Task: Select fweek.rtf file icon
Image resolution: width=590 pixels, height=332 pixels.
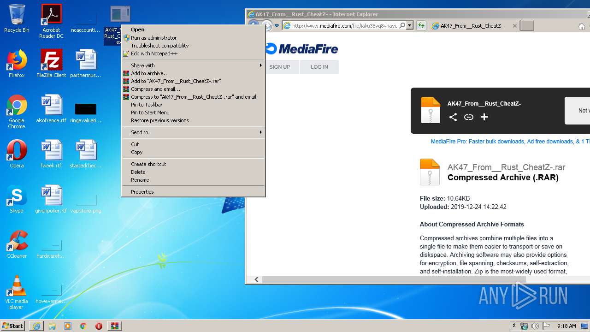Action: (x=51, y=154)
